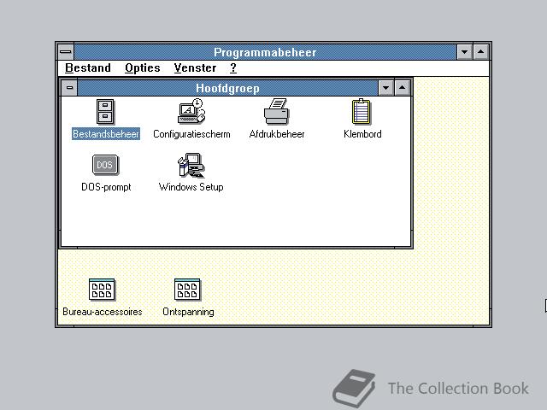Viewport: 547px width, 410px height.
Task: Select the Bestandsbeheer file cabinet icon
Action: pos(105,112)
